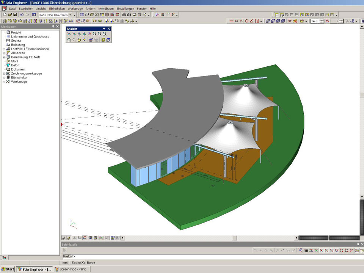Click the Print icon in main toolbar
The height and width of the screenshot is (273, 364).
[x=124, y=15]
